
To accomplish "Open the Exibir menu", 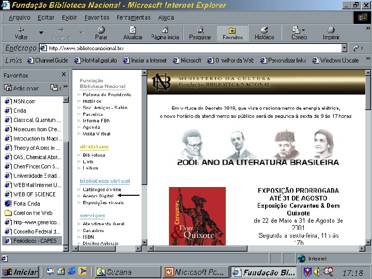I will [70, 18].
